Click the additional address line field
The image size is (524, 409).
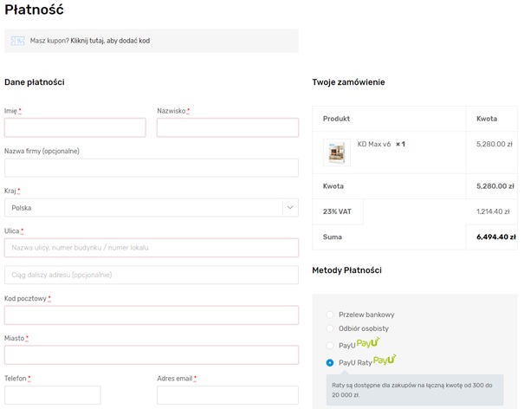click(151, 275)
